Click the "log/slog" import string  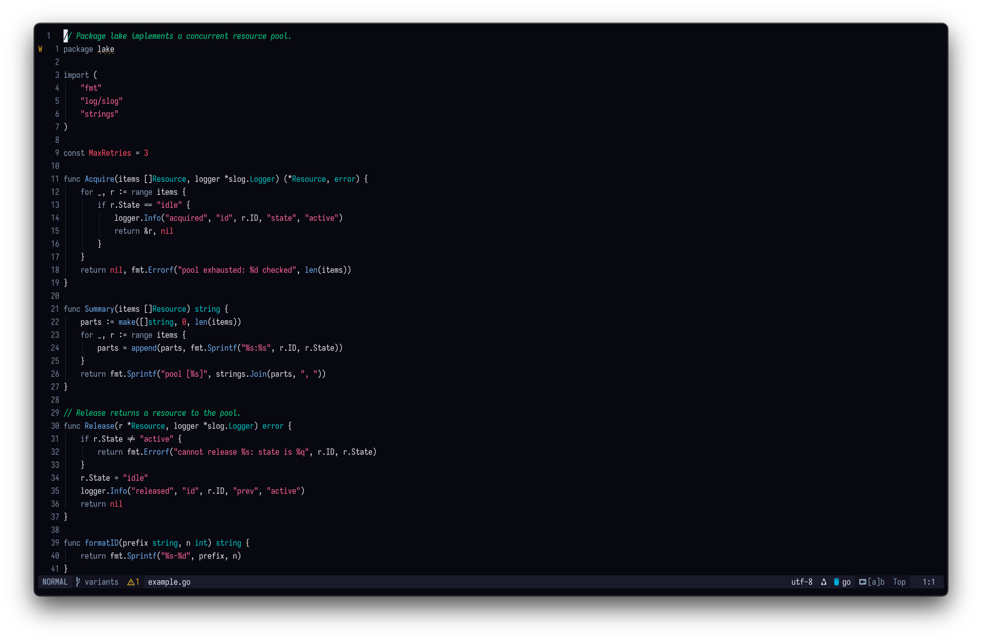(x=102, y=101)
